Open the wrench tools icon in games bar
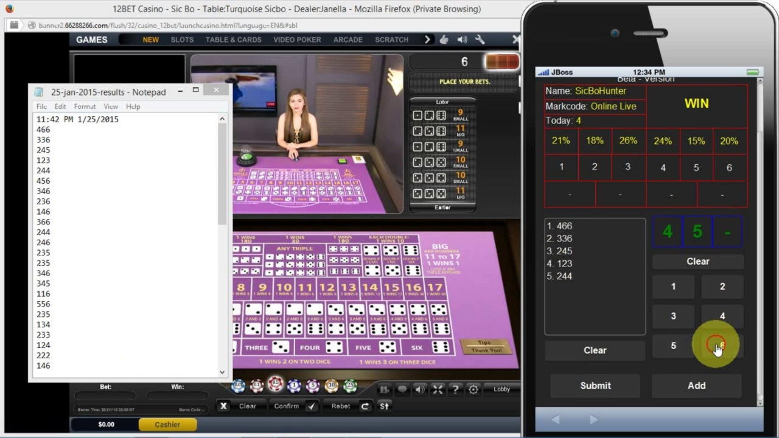 click(480, 40)
